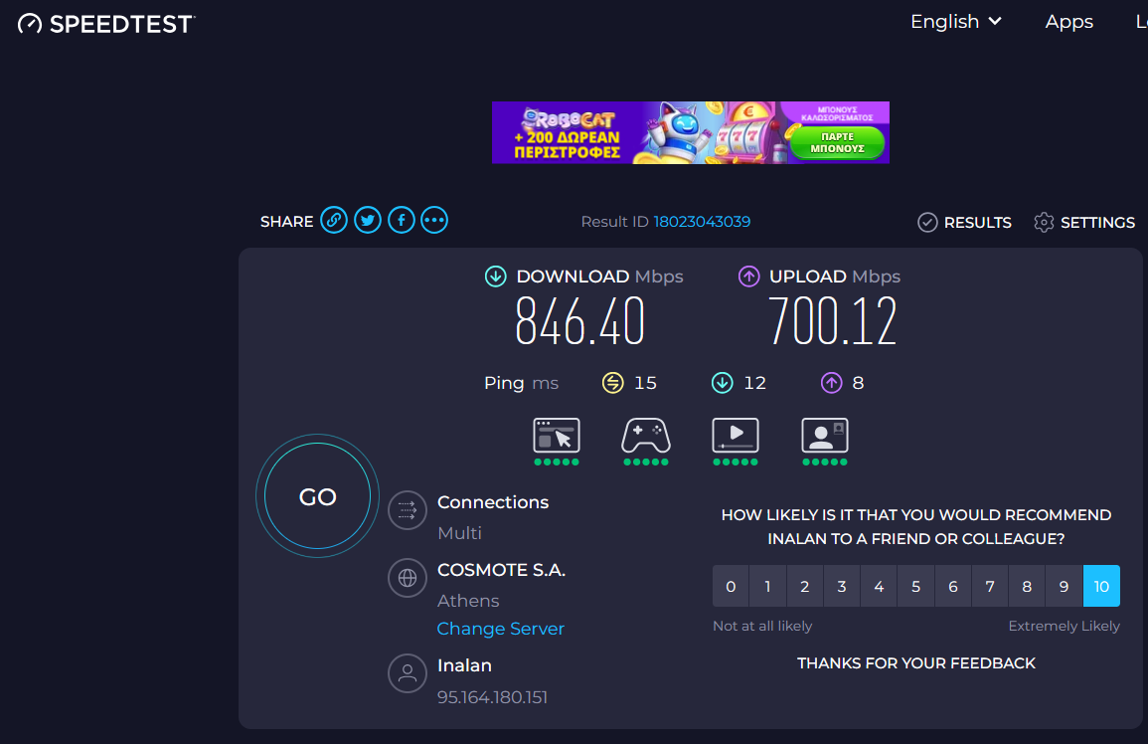The width and height of the screenshot is (1148, 744).
Task: Copy the result link via share icon
Action: pos(334,220)
